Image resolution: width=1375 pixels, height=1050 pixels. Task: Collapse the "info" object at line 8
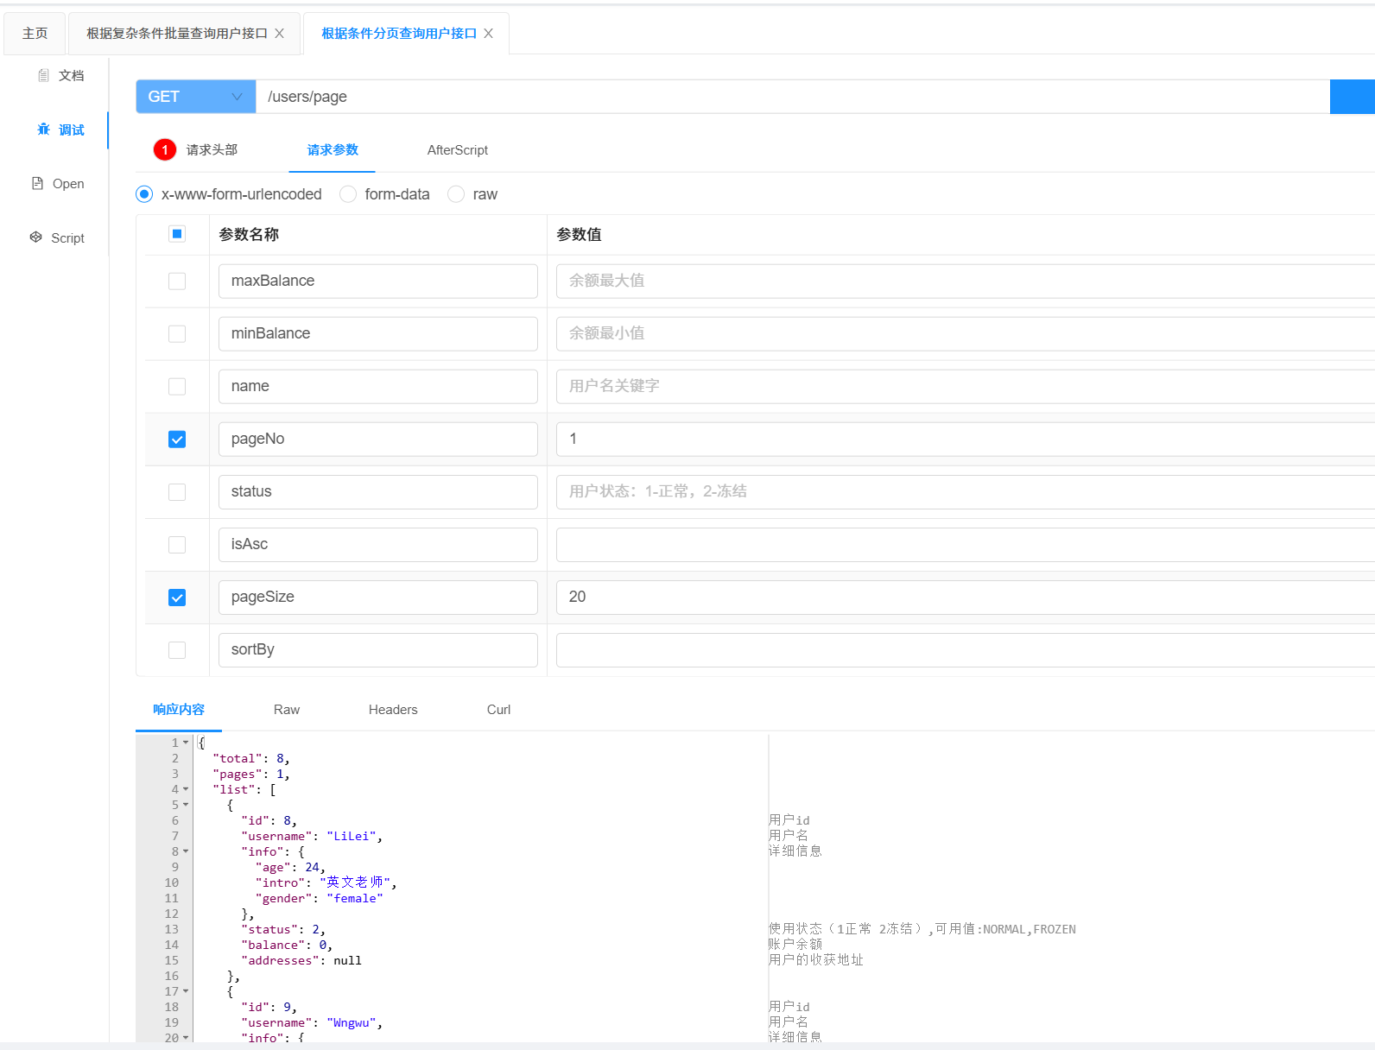[186, 851]
